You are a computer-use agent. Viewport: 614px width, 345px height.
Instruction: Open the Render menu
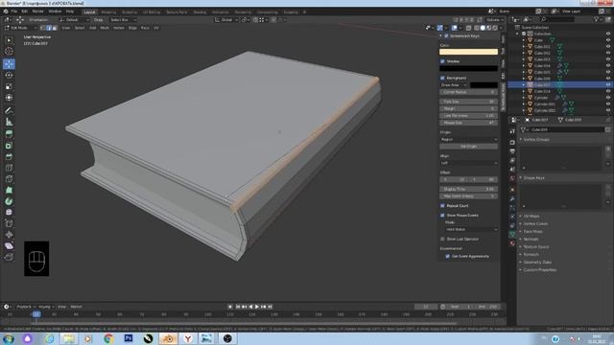[x=38, y=11]
